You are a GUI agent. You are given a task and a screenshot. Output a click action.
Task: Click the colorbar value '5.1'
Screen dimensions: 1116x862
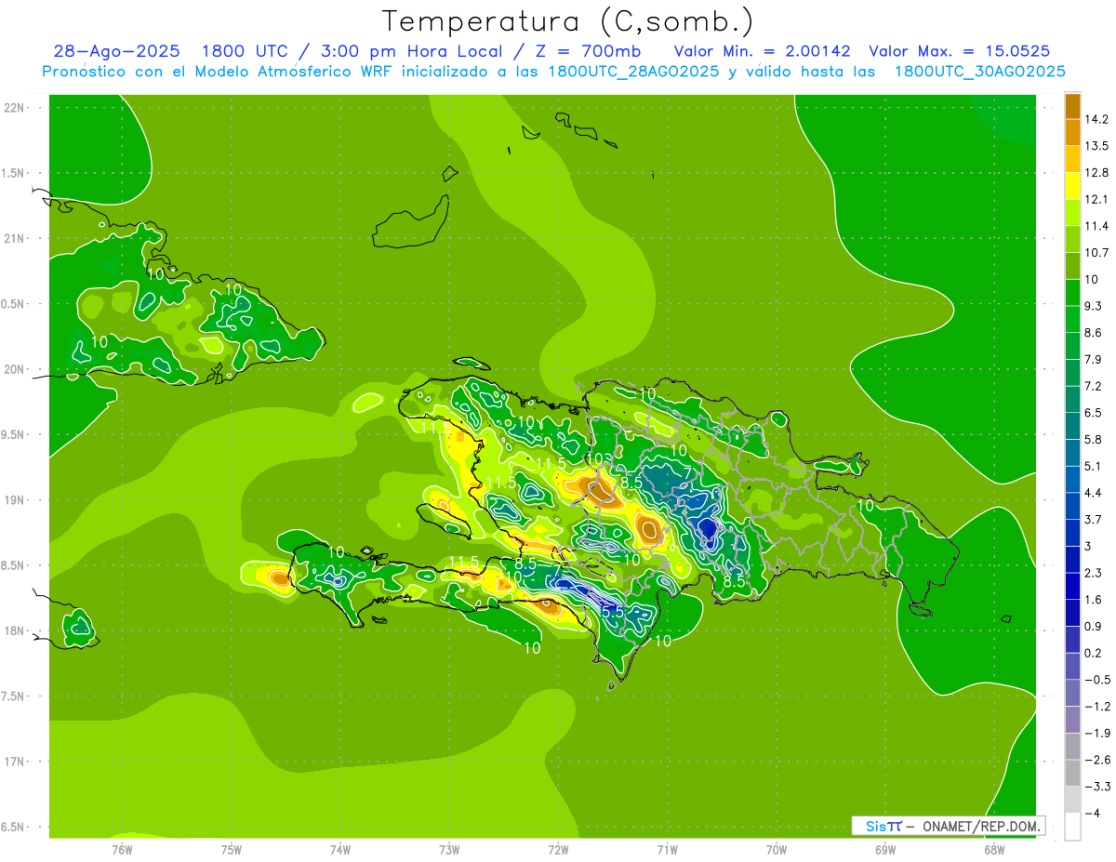click(x=1093, y=466)
